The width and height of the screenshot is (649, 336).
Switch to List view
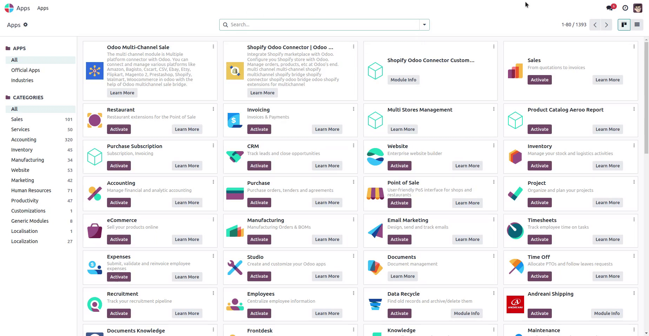(637, 25)
